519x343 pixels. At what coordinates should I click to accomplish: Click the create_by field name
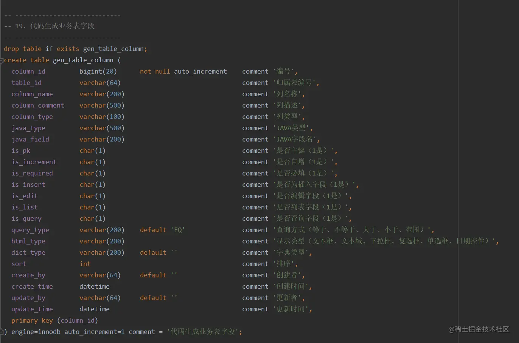[28, 275]
